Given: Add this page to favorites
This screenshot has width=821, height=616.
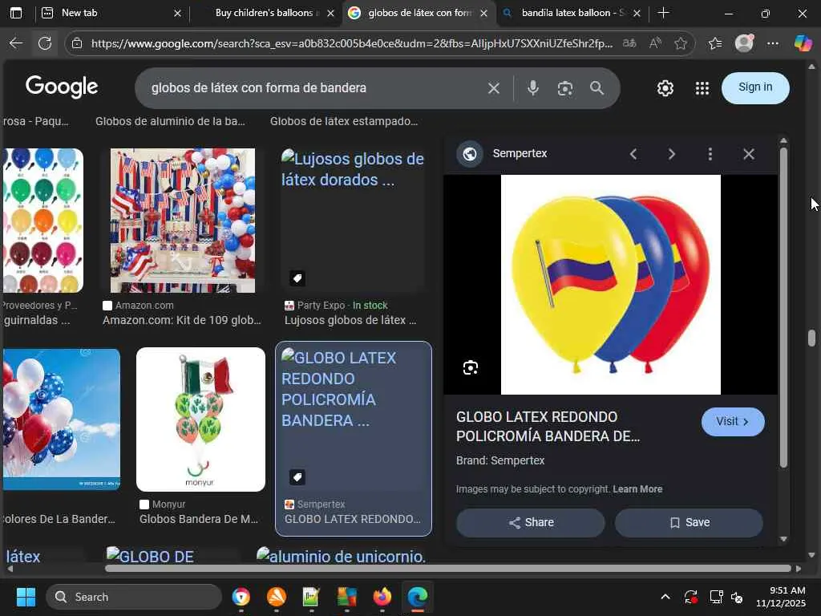Looking at the screenshot, I should tap(681, 43).
